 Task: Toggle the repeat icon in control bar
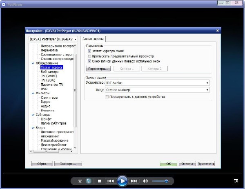click(x=89, y=181)
